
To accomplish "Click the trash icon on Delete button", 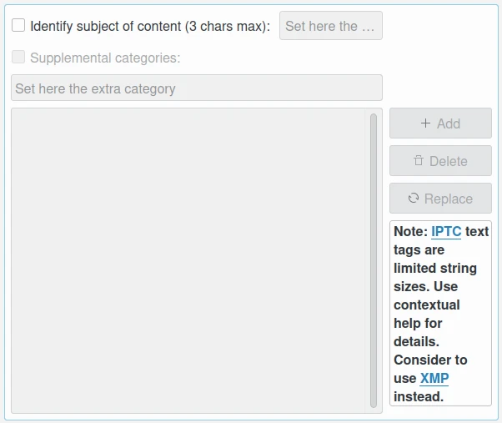I will click(x=419, y=161).
